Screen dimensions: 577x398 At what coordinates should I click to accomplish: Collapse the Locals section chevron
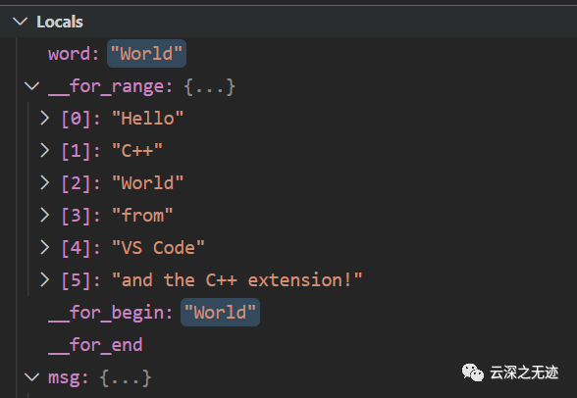21,22
